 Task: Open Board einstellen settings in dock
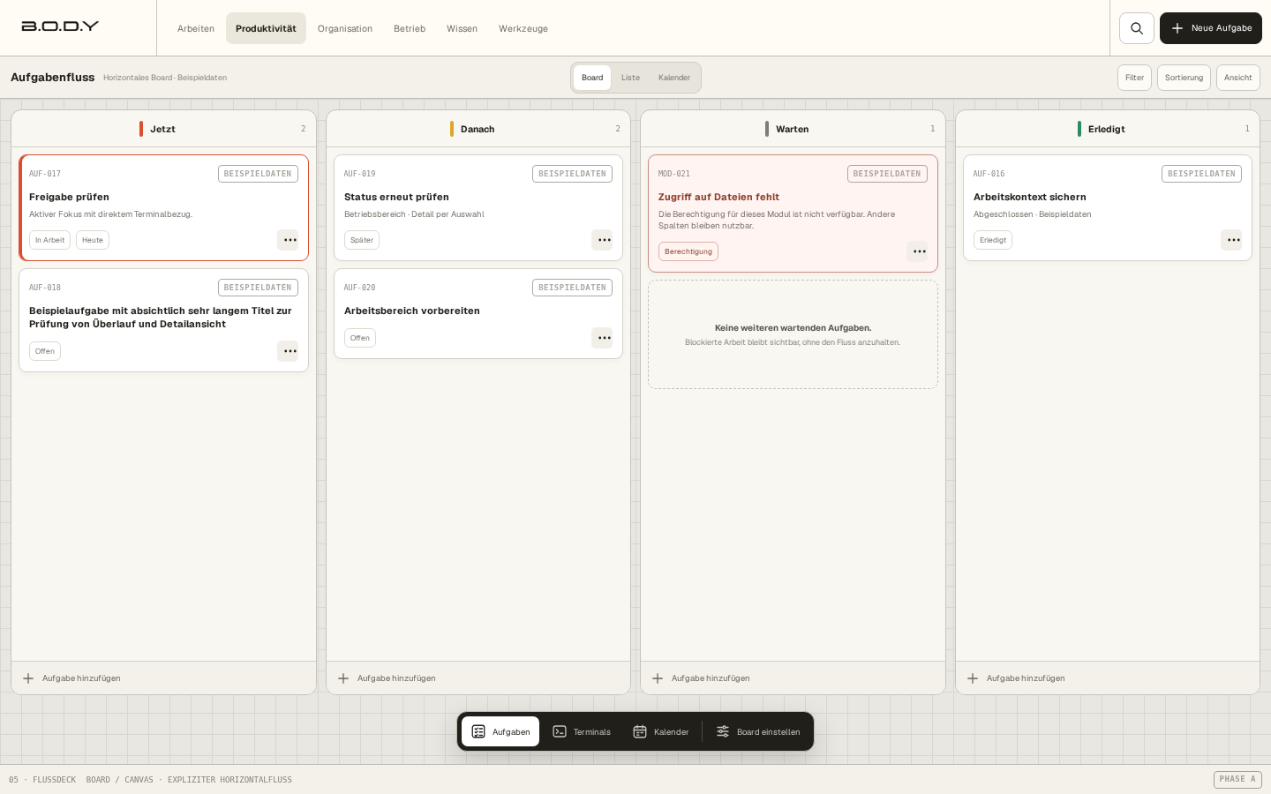(x=758, y=731)
